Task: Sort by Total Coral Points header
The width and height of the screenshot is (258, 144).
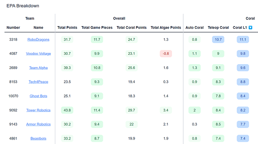Action: point(132,28)
